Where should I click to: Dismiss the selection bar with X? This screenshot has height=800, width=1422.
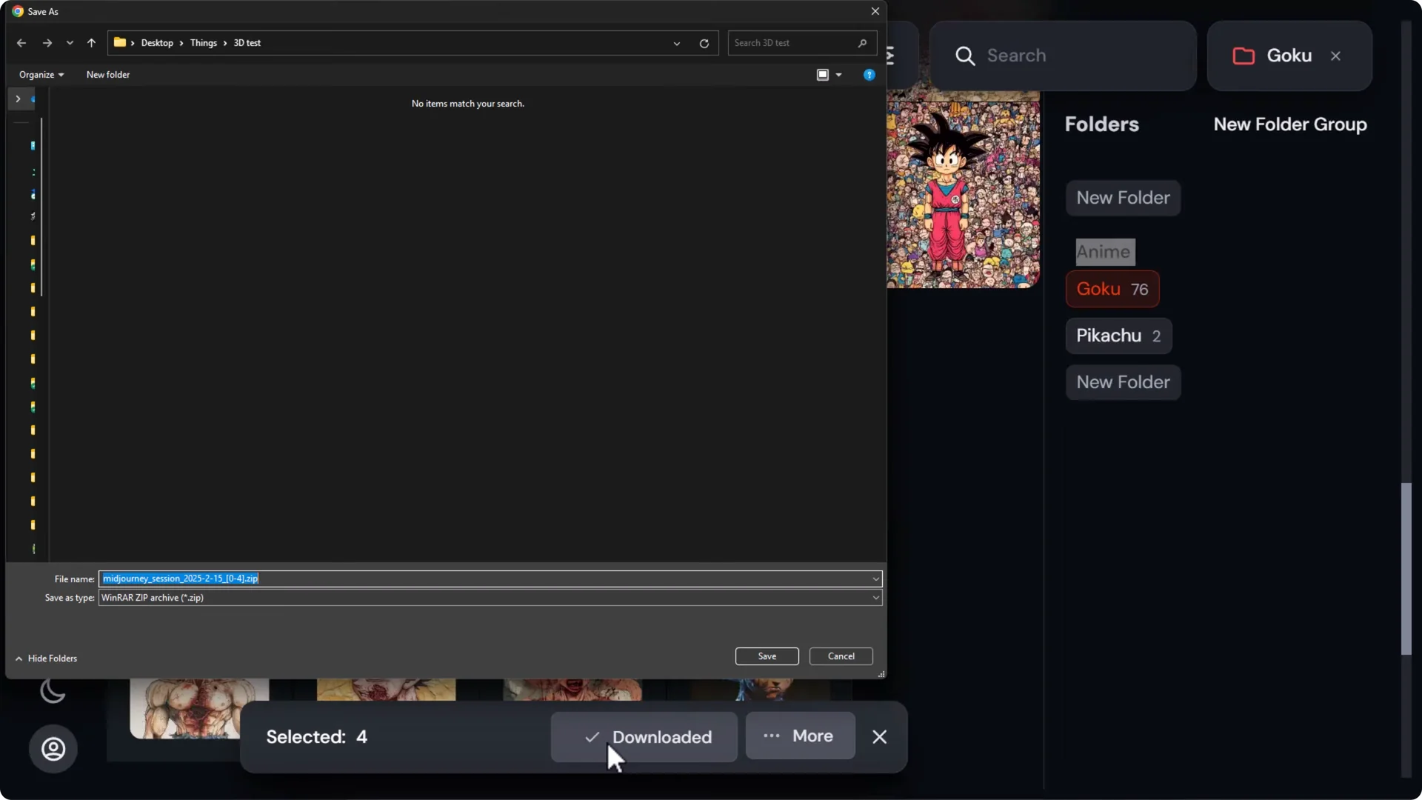(x=879, y=737)
